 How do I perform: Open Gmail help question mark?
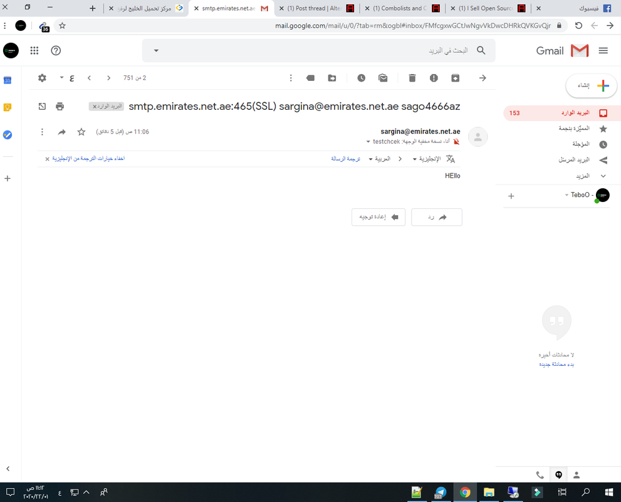coord(56,50)
